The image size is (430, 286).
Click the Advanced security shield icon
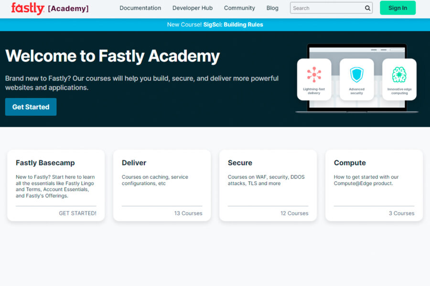pos(356,75)
